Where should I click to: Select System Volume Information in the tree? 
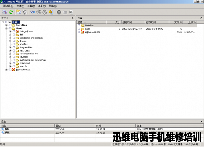33,60
